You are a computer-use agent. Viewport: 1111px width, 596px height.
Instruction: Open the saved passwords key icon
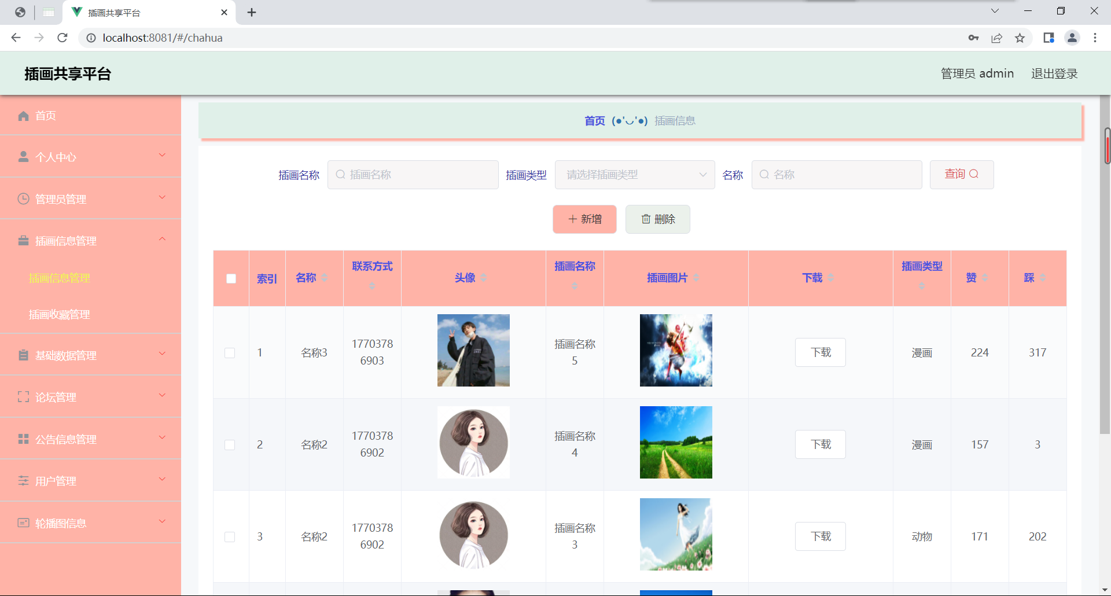(x=973, y=38)
